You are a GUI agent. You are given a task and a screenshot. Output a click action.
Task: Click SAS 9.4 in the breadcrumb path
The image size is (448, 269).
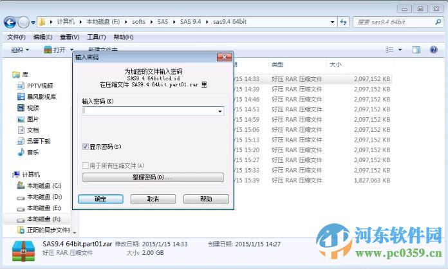pyautogui.click(x=191, y=22)
